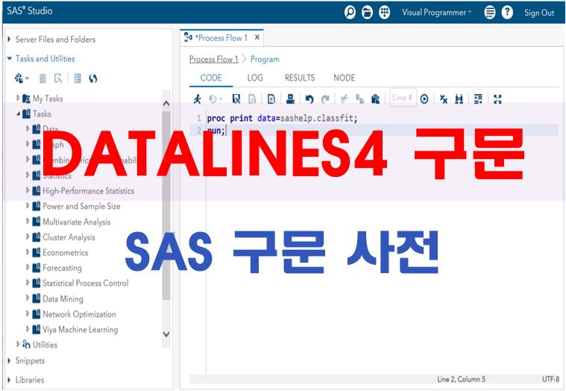Click the Redo icon
The width and height of the screenshot is (566, 391).
coord(325,98)
